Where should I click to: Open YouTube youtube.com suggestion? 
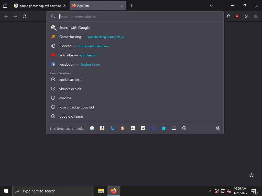click(x=135, y=55)
